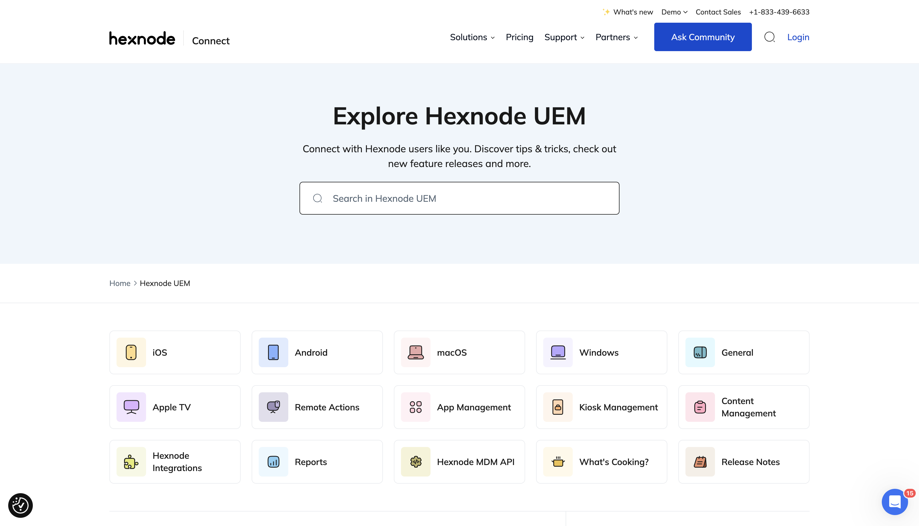This screenshot has width=919, height=526.
Task: Open the App Management grid icon
Action: point(415,407)
